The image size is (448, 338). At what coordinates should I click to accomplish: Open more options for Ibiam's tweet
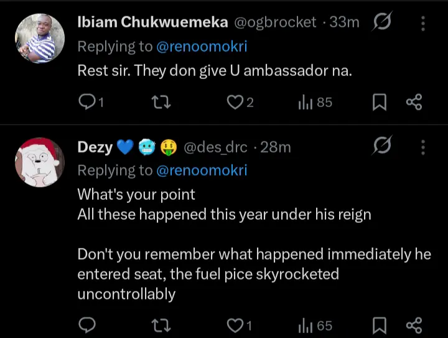click(x=423, y=23)
